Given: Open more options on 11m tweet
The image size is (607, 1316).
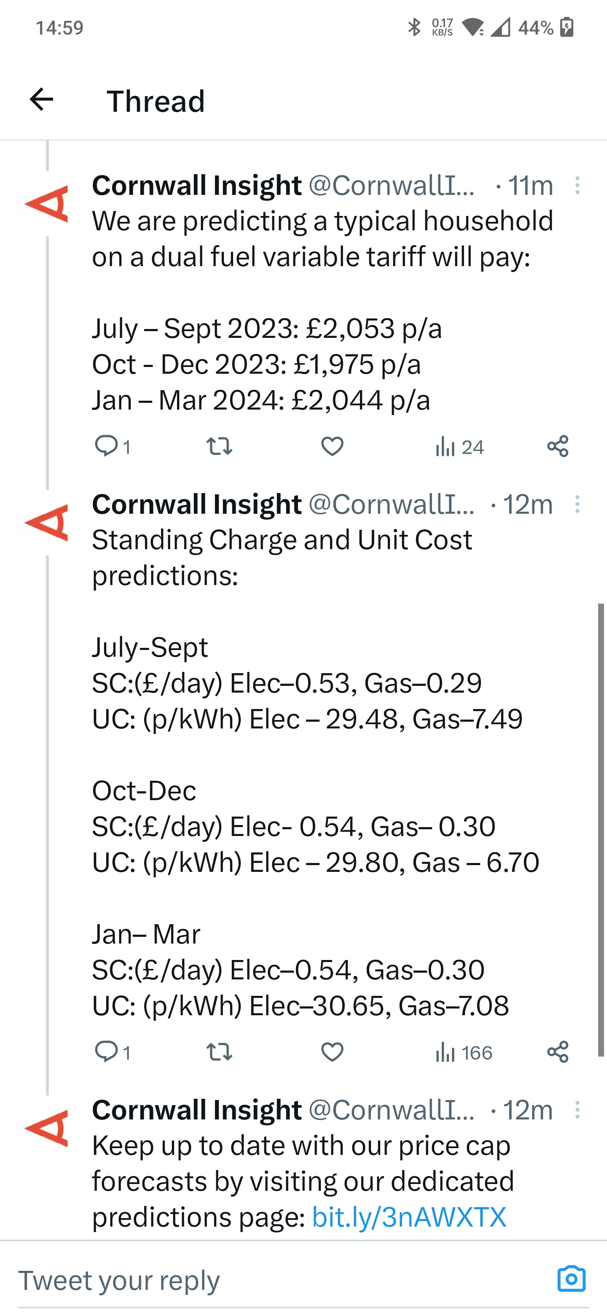Looking at the screenshot, I should pos(577,185).
